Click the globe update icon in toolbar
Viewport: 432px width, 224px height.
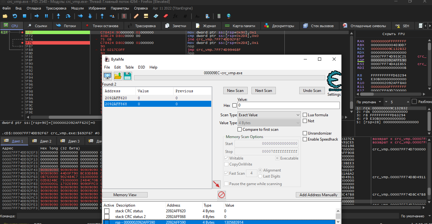point(229,16)
